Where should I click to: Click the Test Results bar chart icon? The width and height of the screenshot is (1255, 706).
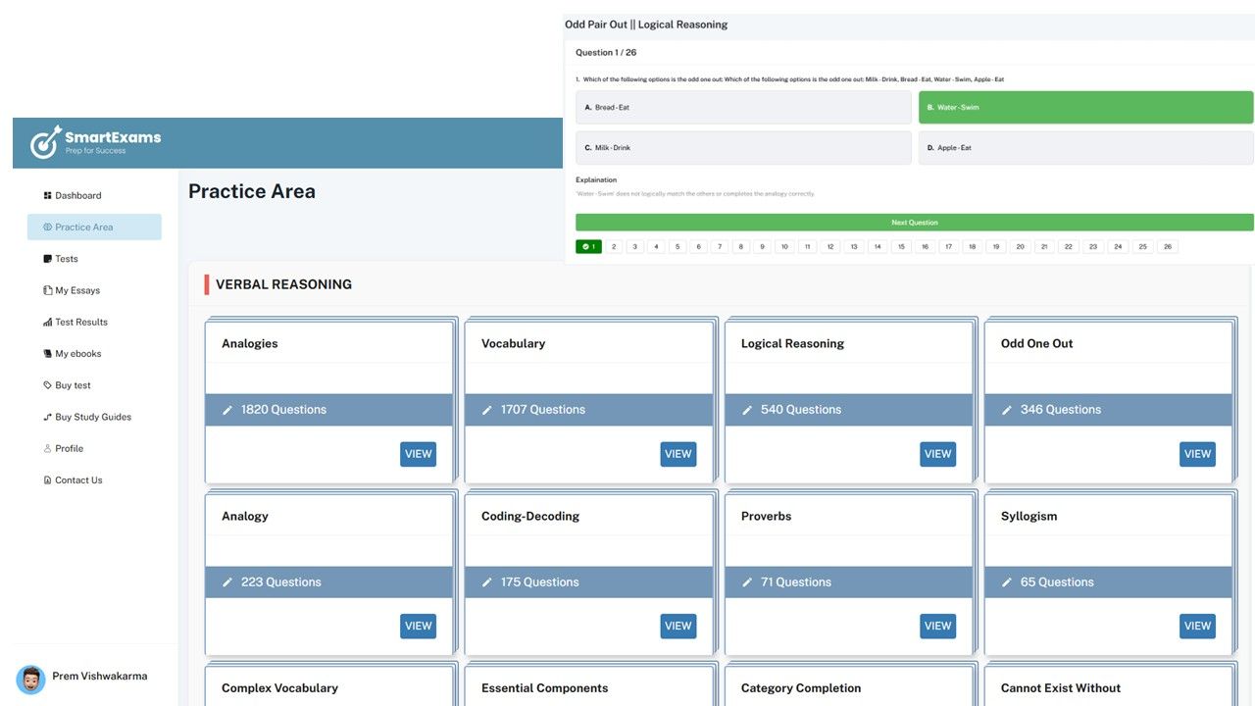[x=47, y=323]
